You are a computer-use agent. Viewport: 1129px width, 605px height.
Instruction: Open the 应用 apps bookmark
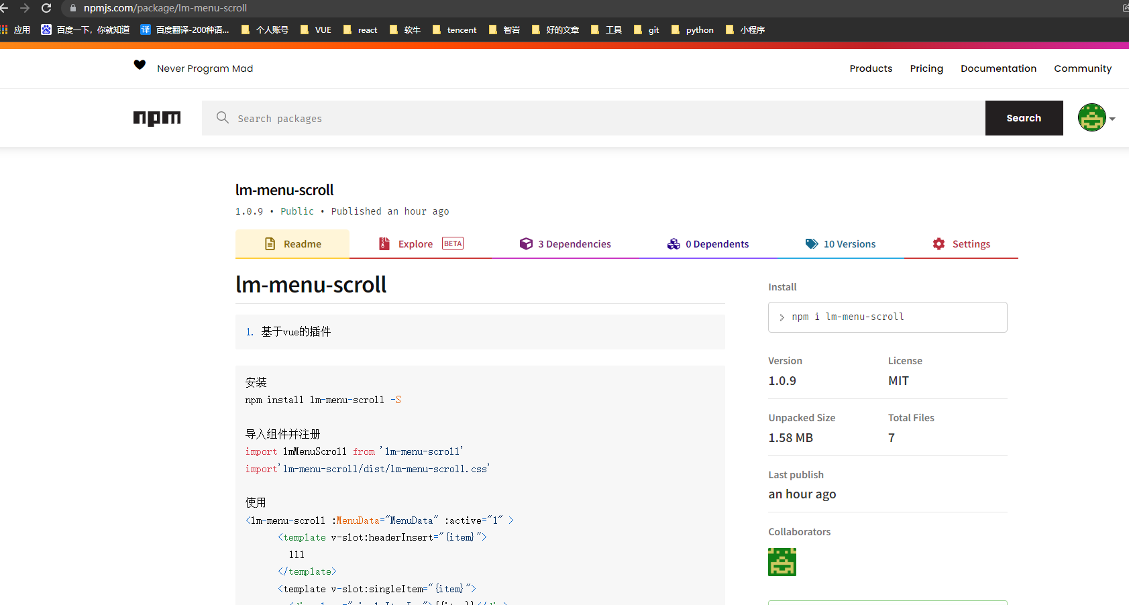pyautogui.click(x=15, y=30)
